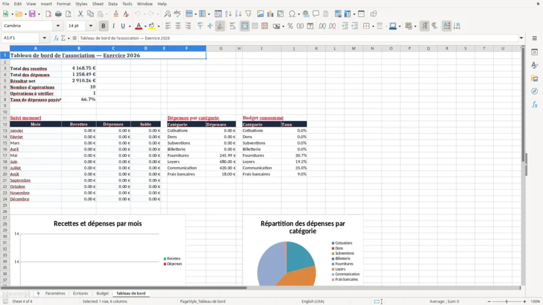Adjust the zoom slider handle
Viewport: 543px width, 305px height.
[x=506, y=301]
